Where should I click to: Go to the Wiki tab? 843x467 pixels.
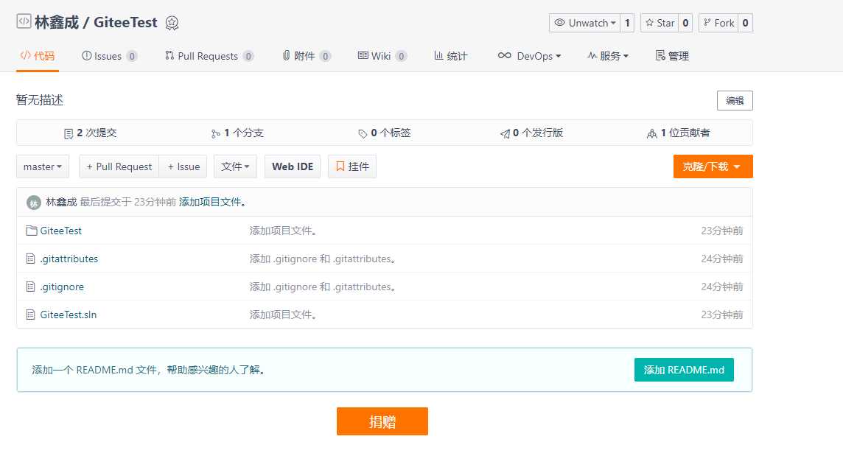tap(382, 56)
